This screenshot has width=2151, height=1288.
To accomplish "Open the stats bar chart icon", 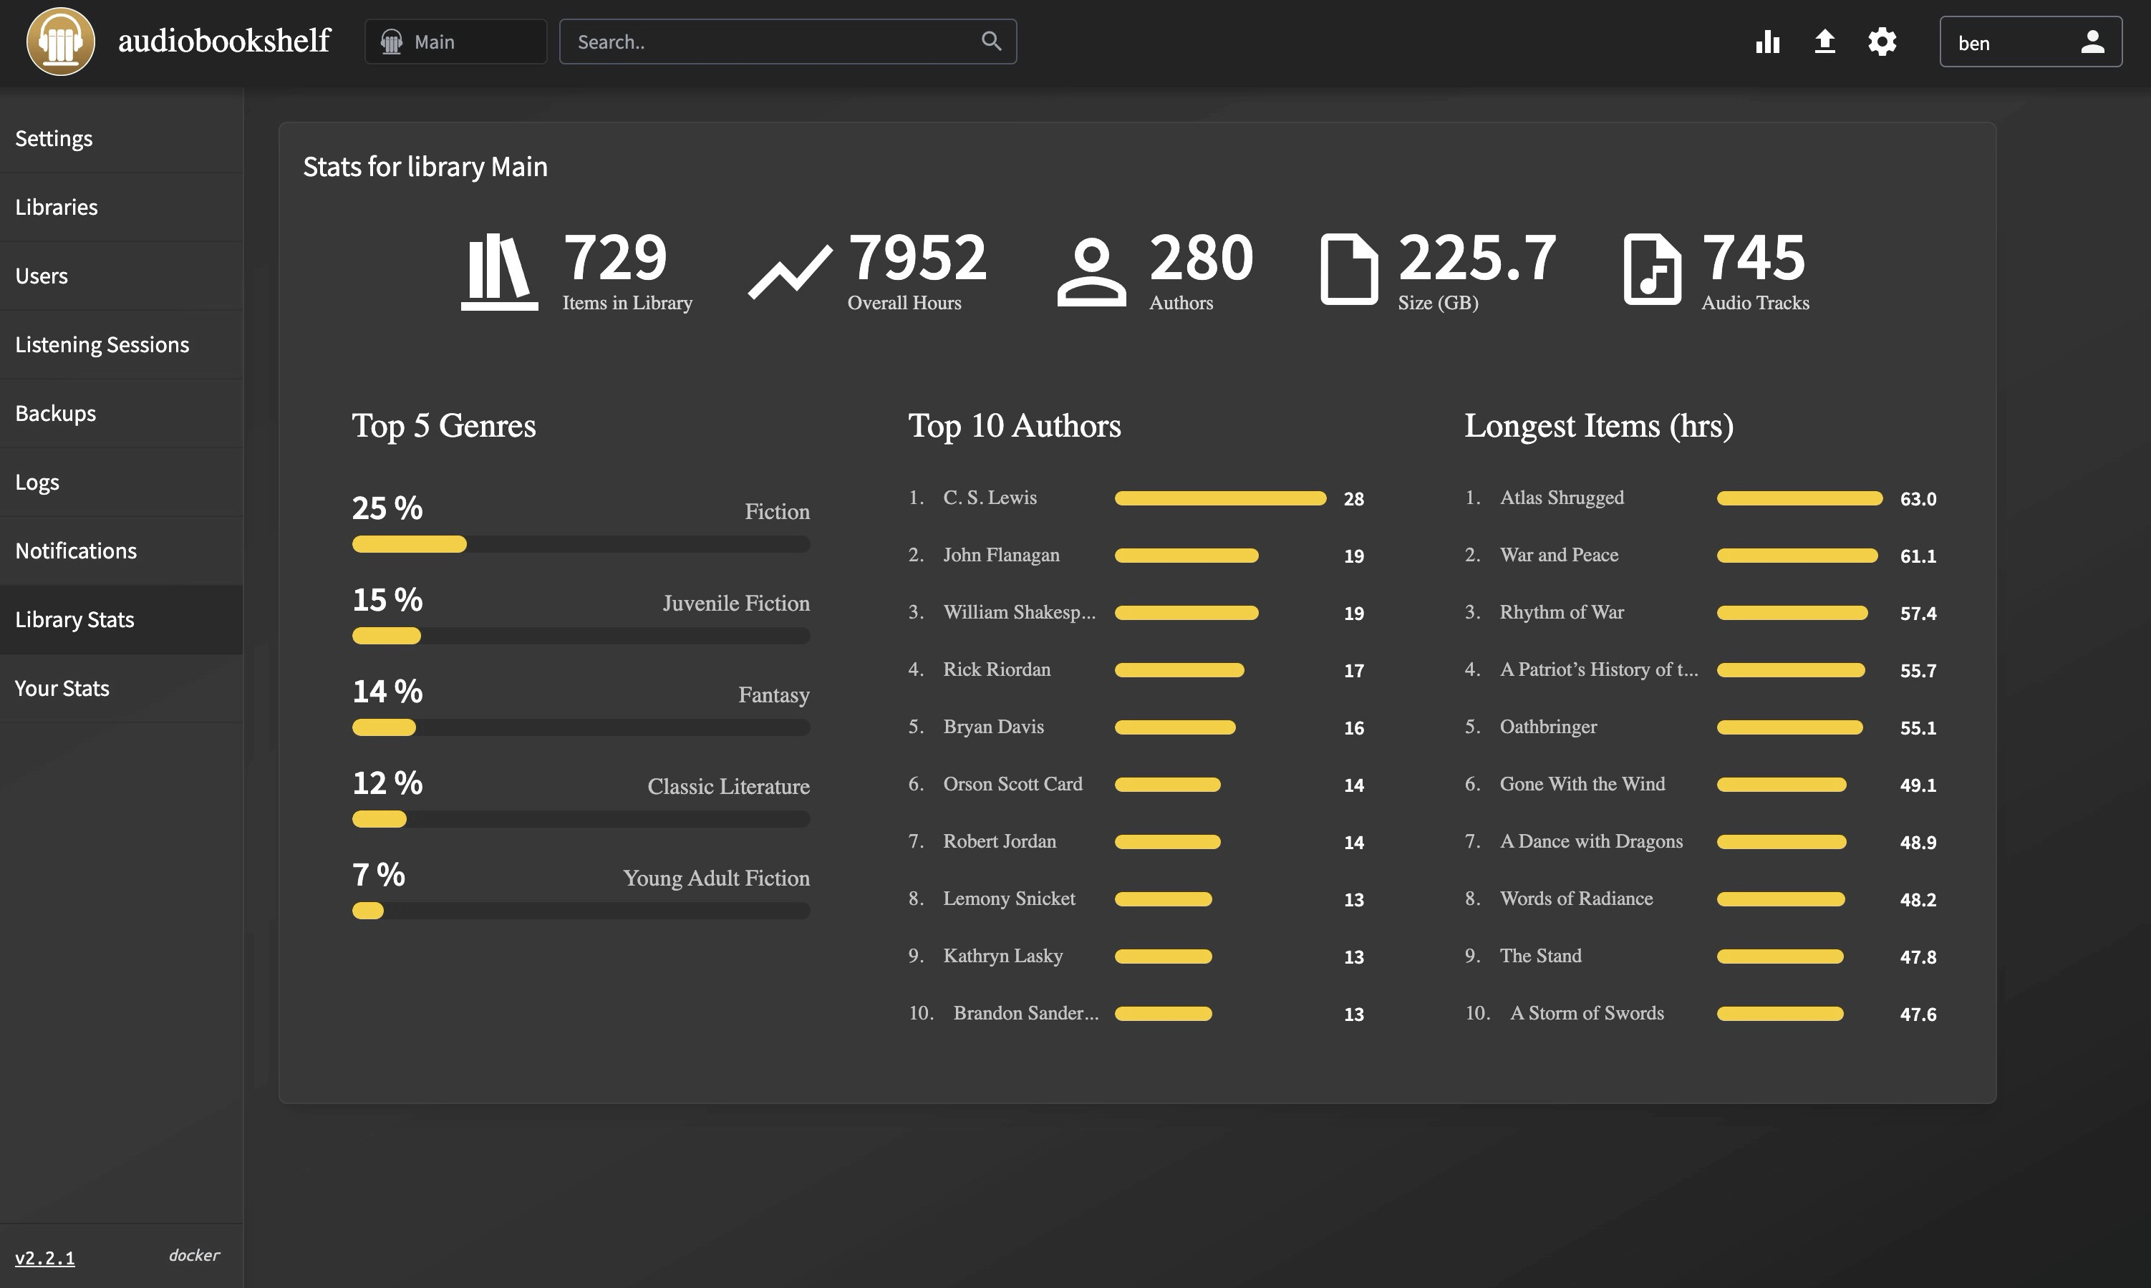I will point(1767,42).
